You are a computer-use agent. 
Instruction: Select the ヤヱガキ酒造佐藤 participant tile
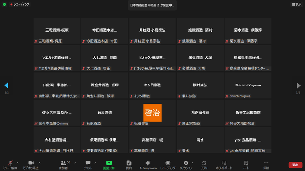[x=57, y=58]
